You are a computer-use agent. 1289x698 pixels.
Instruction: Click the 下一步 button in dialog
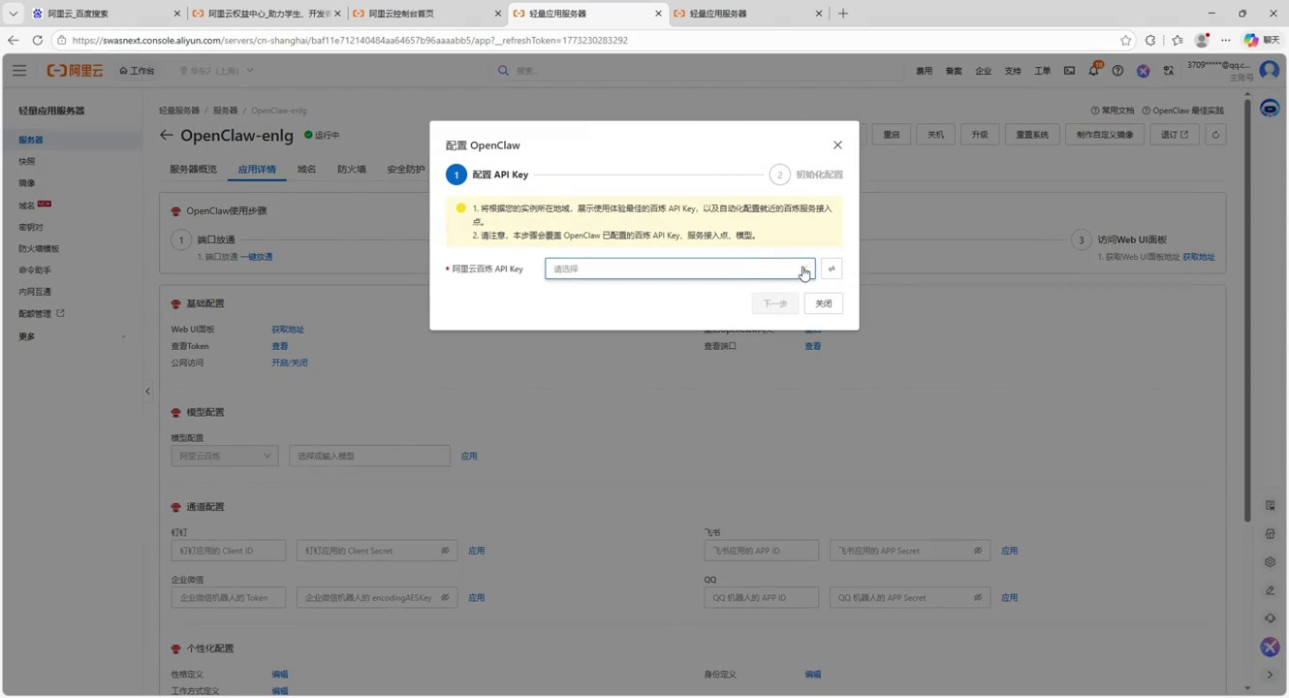coord(775,303)
